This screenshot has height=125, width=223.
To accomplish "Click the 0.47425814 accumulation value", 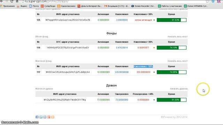I will point(122,48).
